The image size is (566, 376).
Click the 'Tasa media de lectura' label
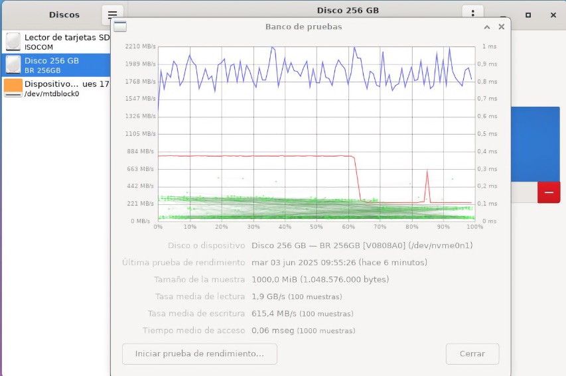click(200, 296)
